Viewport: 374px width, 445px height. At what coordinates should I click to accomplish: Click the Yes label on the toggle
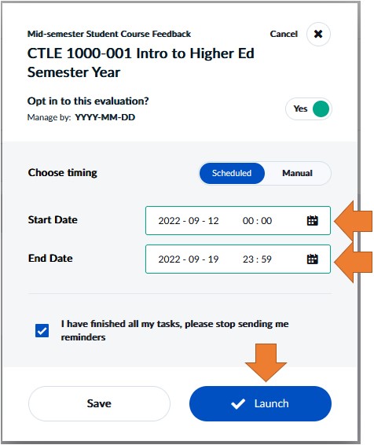click(300, 108)
